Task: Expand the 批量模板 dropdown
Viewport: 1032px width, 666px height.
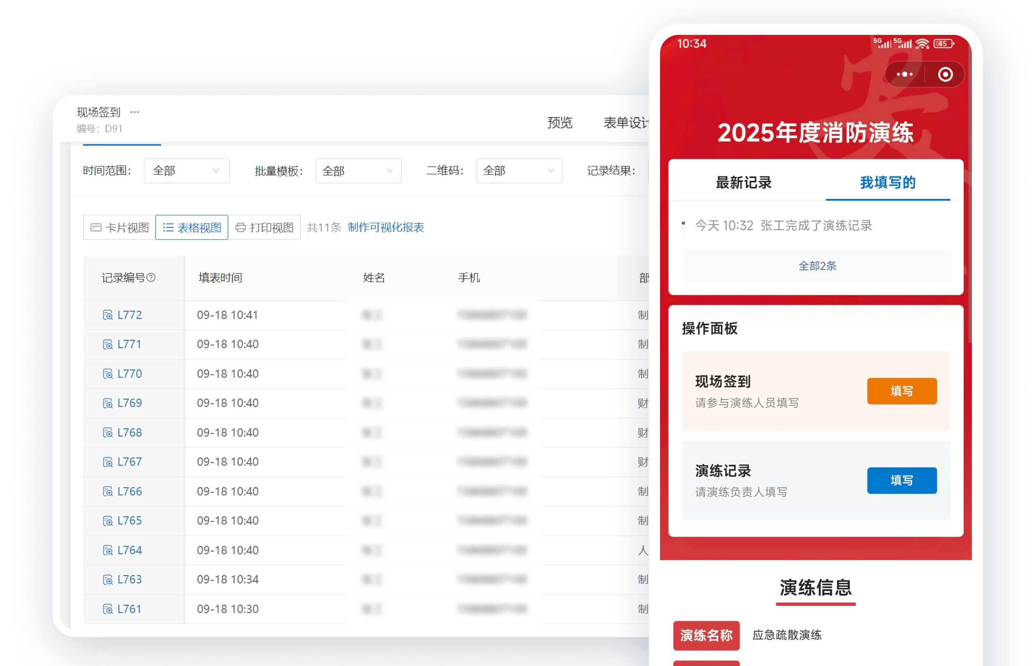Action: click(358, 170)
